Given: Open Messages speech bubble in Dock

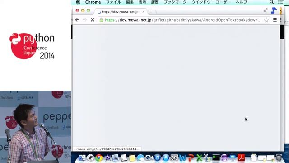Looking at the screenshot, I should (140, 158).
